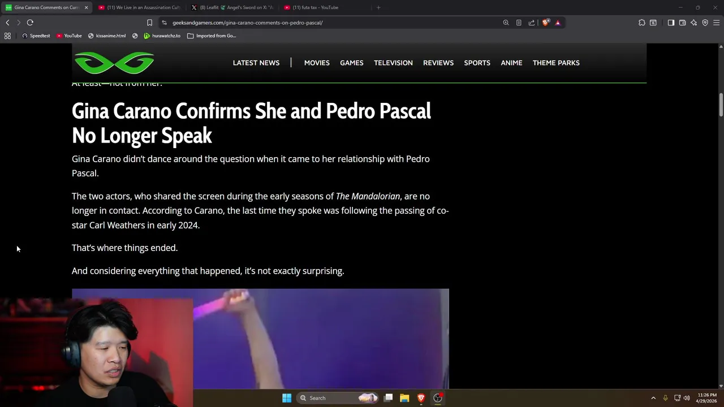This screenshot has height=407, width=724.
Task: Close the Gina Carano Comments tab
Action: tap(86, 7)
